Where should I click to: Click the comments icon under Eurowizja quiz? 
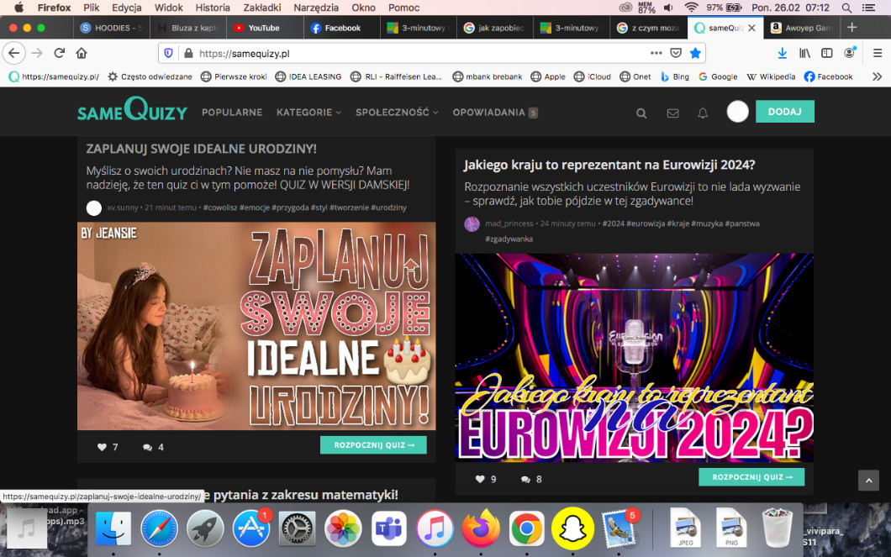[525, 479]
